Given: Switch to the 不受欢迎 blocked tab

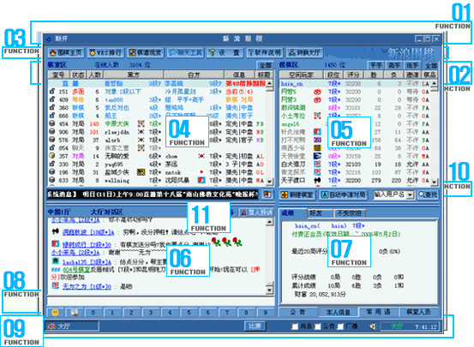Looking at the screenshot, I should pyautogui.click(x=349, y=213).
